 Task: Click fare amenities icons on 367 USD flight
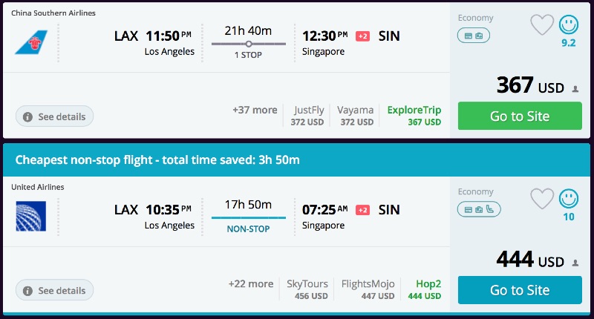[474, 35]
